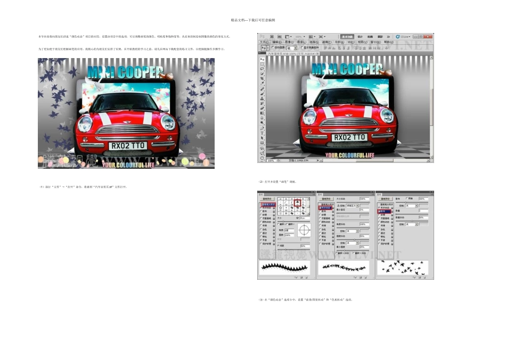
Task: Click 画笔预设 button in middle brush panel
Action: [x=327, y=199]
